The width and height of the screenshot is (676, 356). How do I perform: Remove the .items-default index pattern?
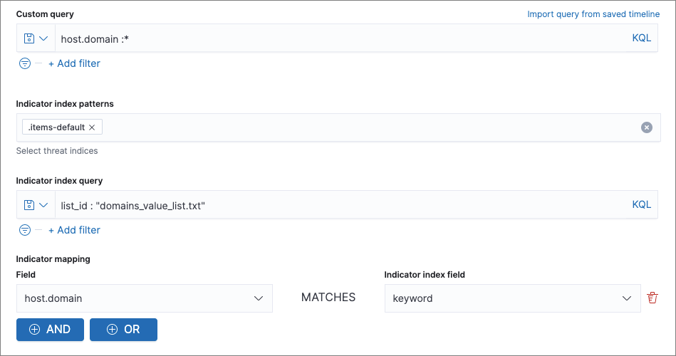point(92,127)
